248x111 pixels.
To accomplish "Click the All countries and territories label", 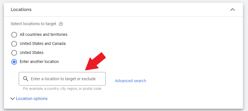I will point(44,34).
